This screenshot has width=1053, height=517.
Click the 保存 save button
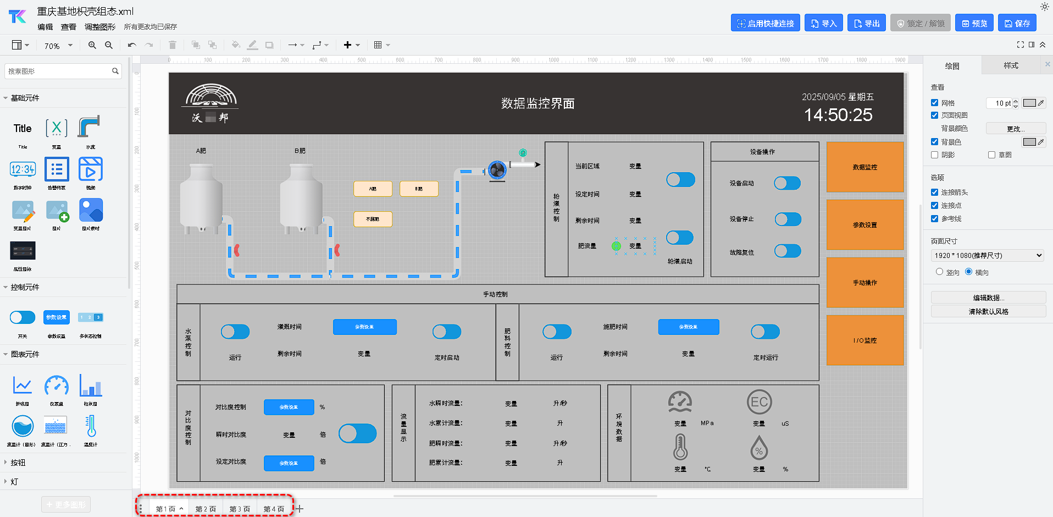[1017, 23]
